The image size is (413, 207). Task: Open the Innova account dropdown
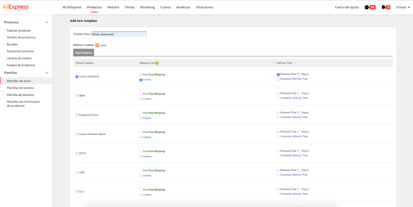(x=403, y=7)
